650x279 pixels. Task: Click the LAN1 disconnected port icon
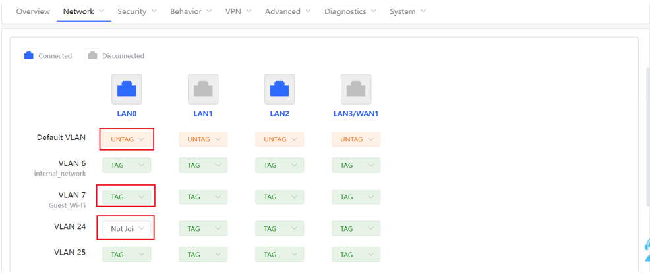(x=203, y=89)
